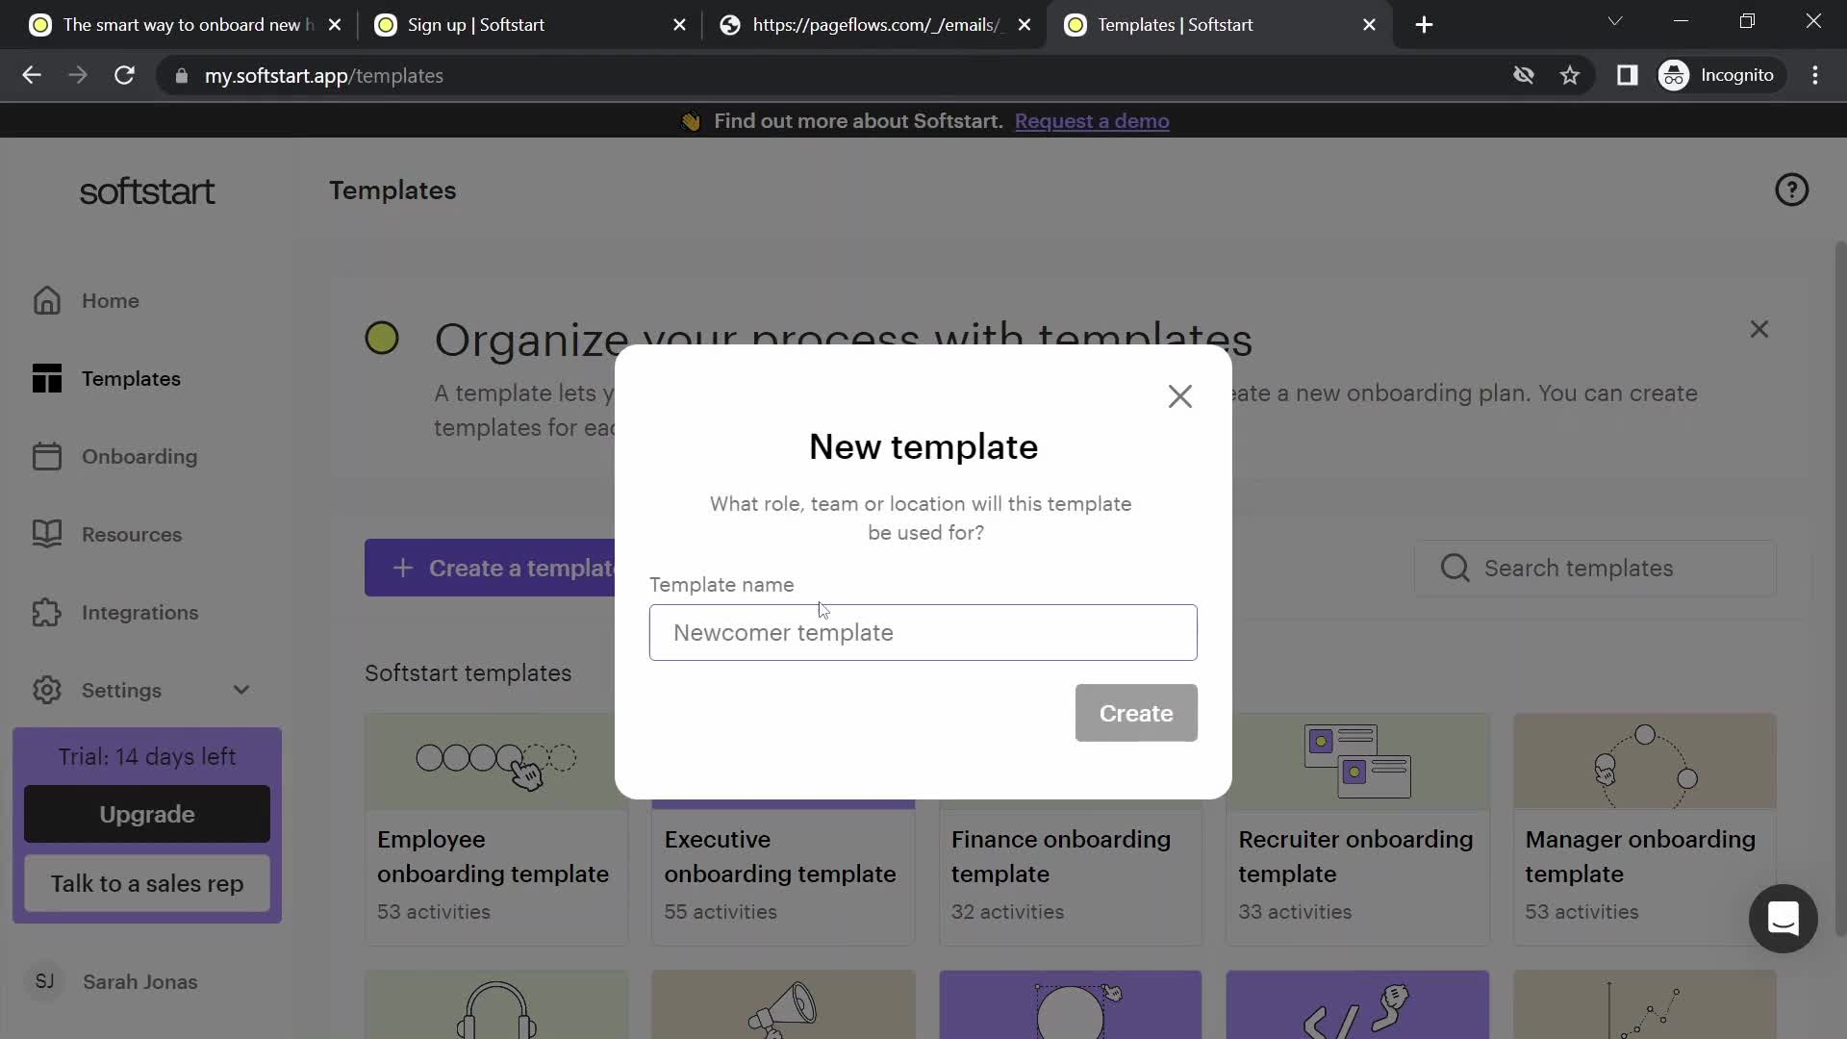
Task: Close the Templates | Softstart tab
Action: tap(1369, 25)
